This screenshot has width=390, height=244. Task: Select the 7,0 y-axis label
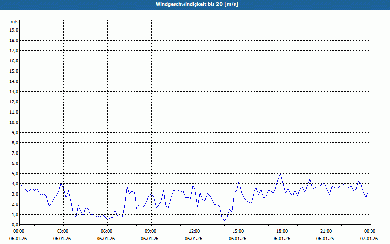click(x=15, y=153)
